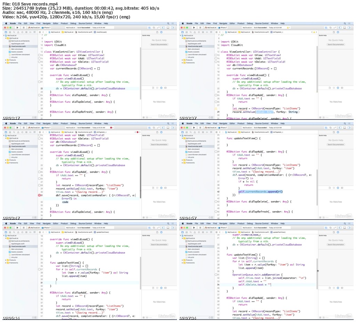
Task: Toggle debug area in the 00:01:17 frame
Action: pos(168,28)
